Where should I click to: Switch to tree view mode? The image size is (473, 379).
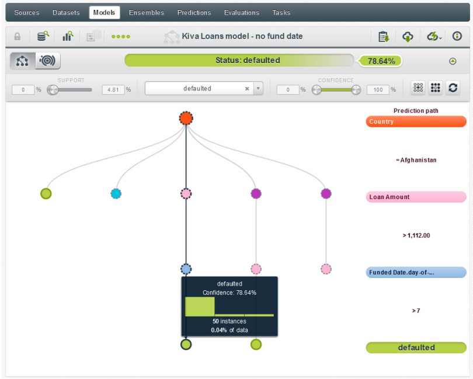pos(23,61)
